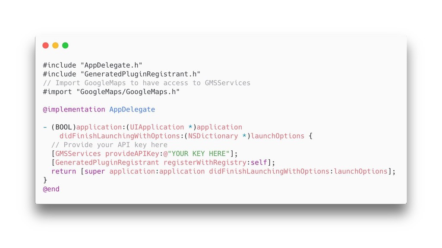Image resolution: width=442 pixels, height=248 pixels.
Task: Click the blue AppDelegate class name
Action: 132,109
